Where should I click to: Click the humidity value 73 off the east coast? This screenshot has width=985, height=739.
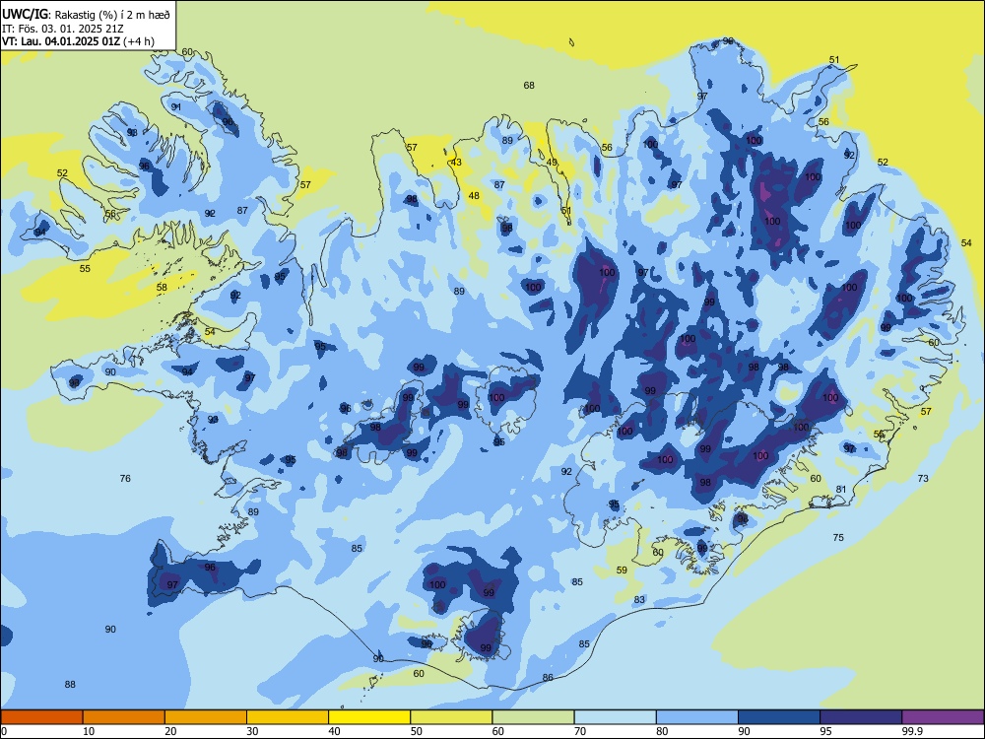923,478
